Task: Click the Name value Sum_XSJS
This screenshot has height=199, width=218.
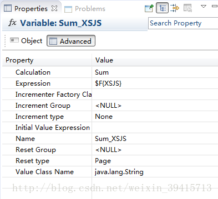Action: 110,139
